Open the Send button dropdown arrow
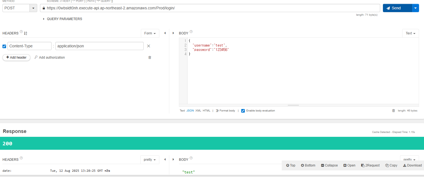The width and height of the screenshot is (424, 177). 415,8
